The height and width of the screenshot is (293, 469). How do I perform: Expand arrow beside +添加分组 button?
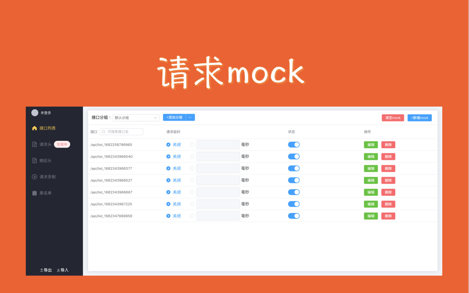pyautogui.click(x=190, y=118)
